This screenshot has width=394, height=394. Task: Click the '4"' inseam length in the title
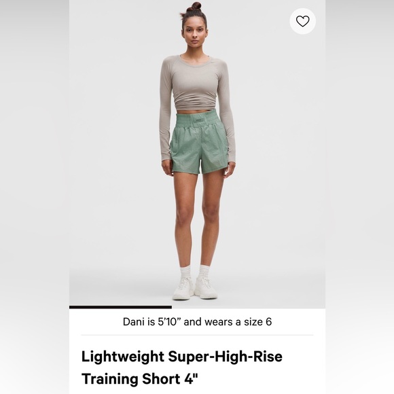point(192,378)
